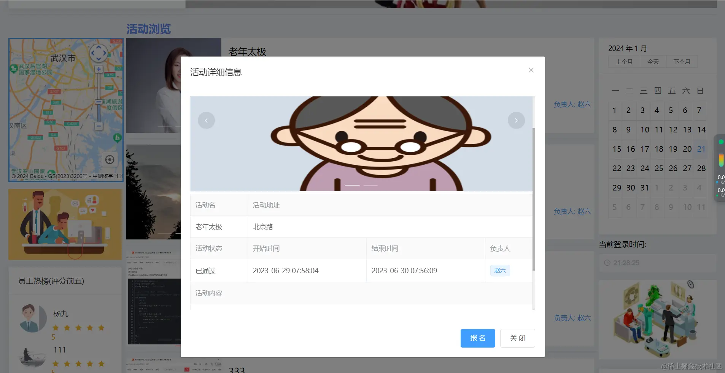
Task: Click 杨九 avatar in employee ranking
Action: coord(33,318)
